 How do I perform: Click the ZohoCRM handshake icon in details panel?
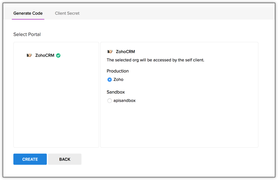tap(110, 52)
